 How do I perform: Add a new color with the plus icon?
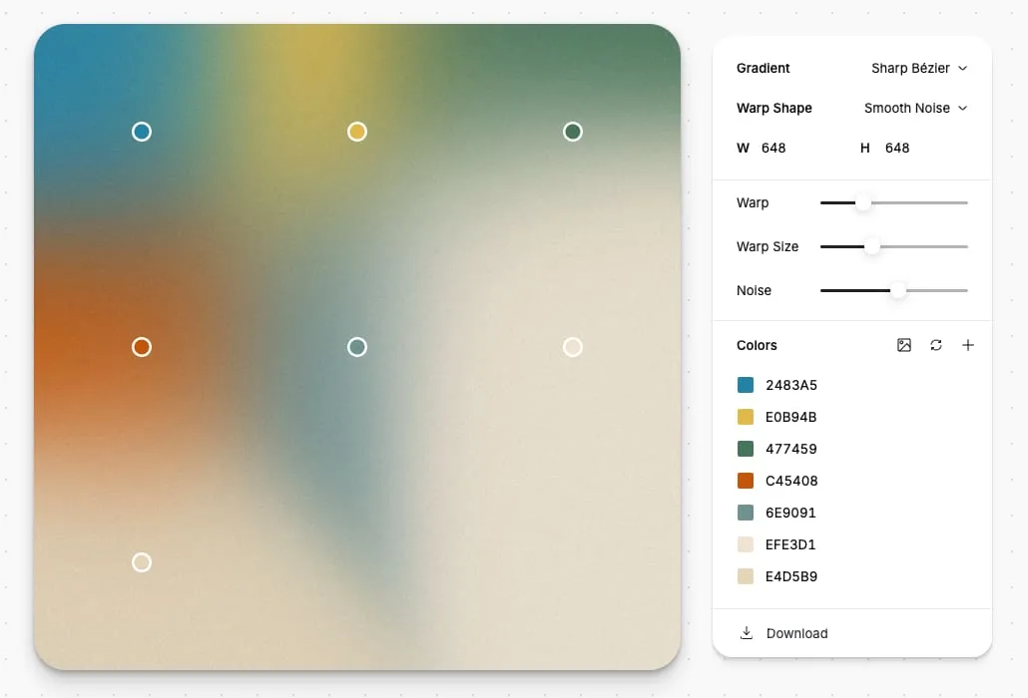click(x=968, y=345)
